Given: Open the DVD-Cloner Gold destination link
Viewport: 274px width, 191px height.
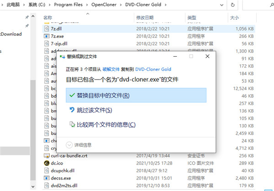Looking at the screenshot, I should [x=153, y=69].
